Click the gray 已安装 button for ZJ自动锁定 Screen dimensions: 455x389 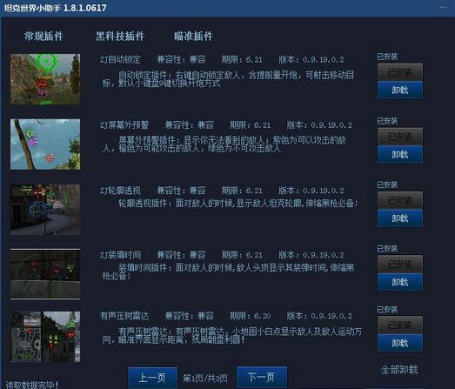400,72
